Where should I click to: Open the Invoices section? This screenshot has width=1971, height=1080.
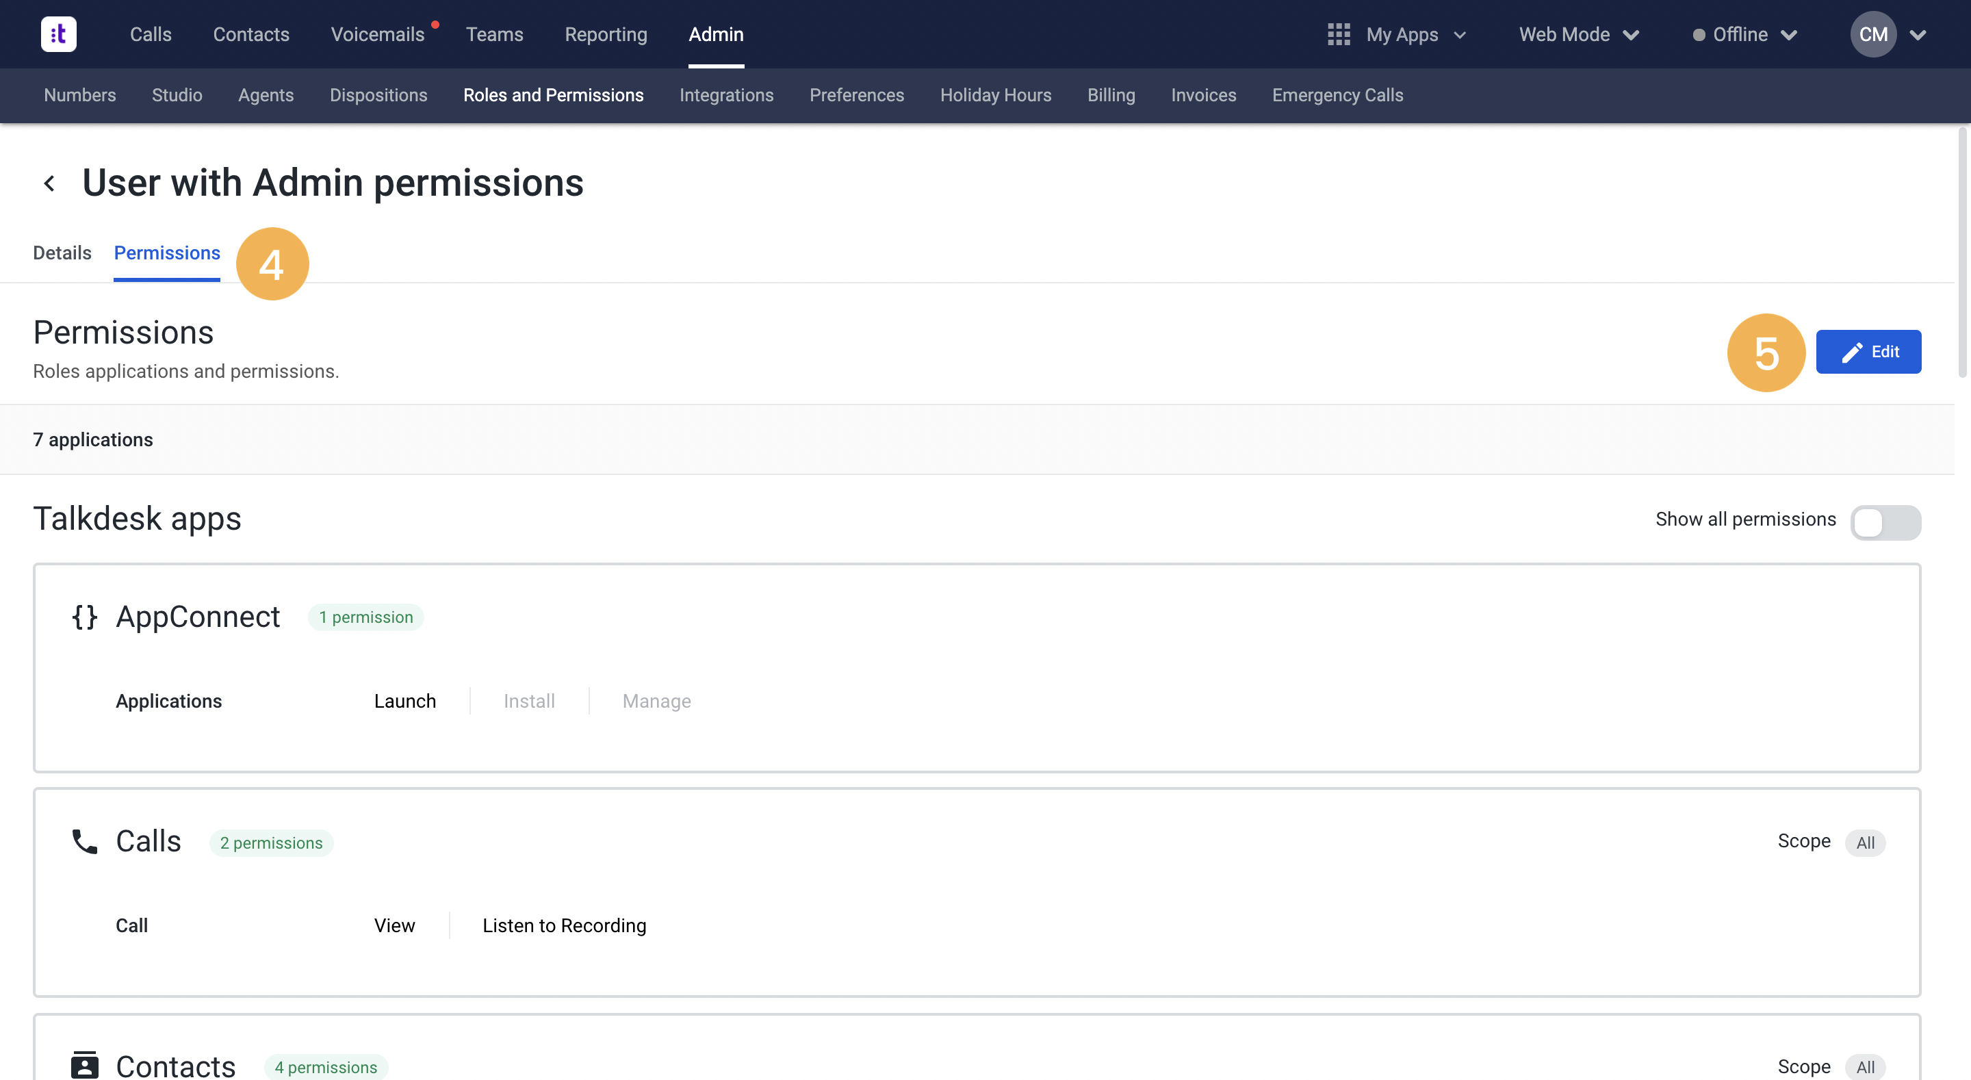(x=1204, y=95)
